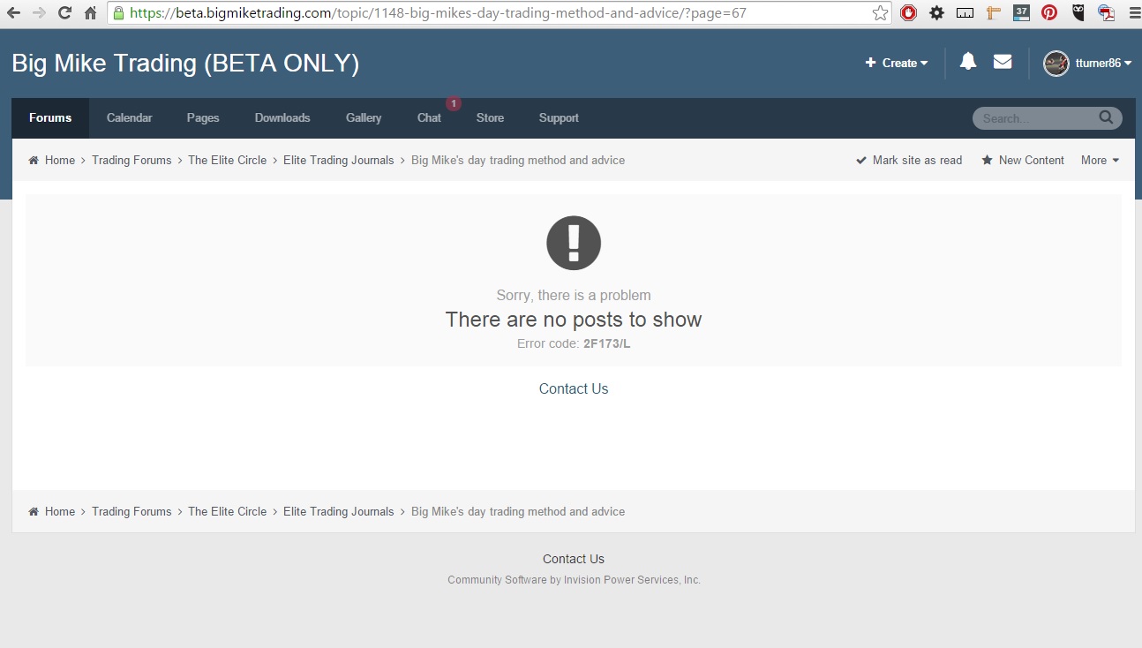
Task: Bookmark this page with the star icon
Action: 880,13
